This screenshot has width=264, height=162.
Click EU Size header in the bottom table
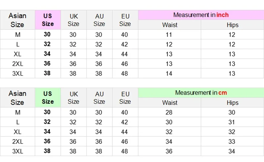click(125, 98)
